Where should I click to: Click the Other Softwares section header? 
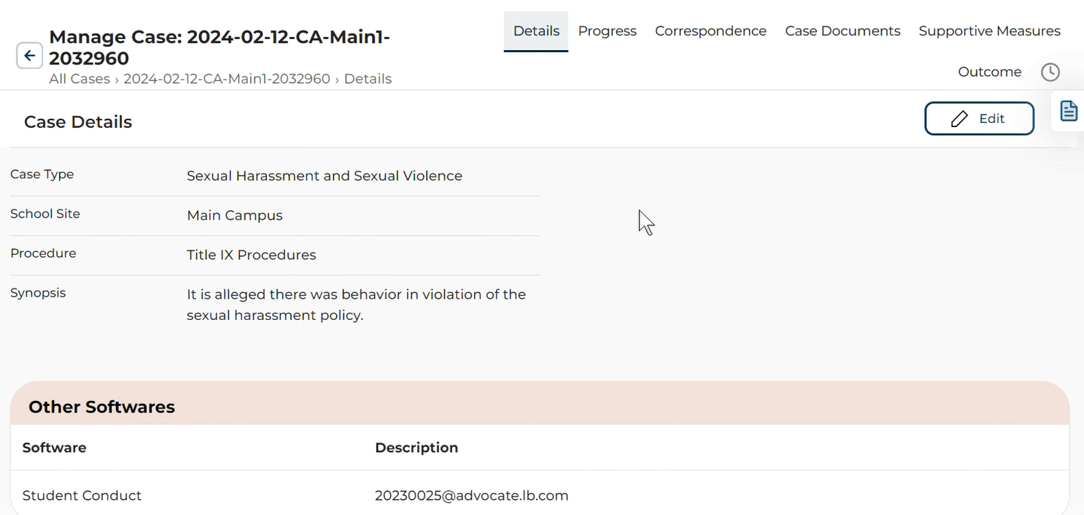102,407
